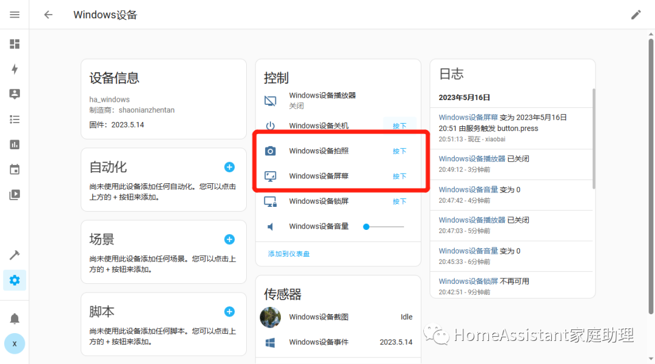
Task: Click 添加到仪表盘 link in control card
Action: click(289, 254)
